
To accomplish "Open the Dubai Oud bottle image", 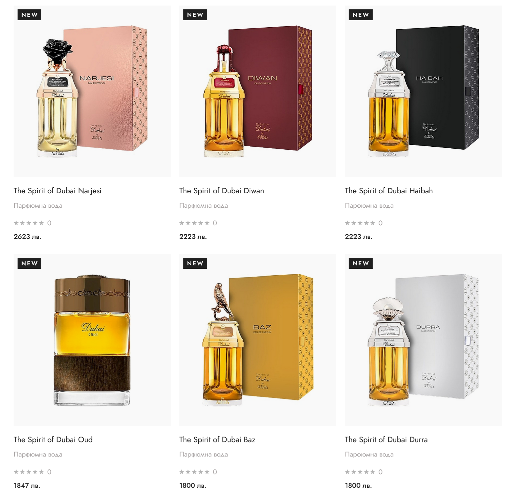I will point(92,340).
